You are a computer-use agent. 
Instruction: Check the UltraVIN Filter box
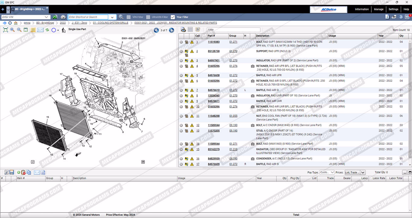click(148, 17)
